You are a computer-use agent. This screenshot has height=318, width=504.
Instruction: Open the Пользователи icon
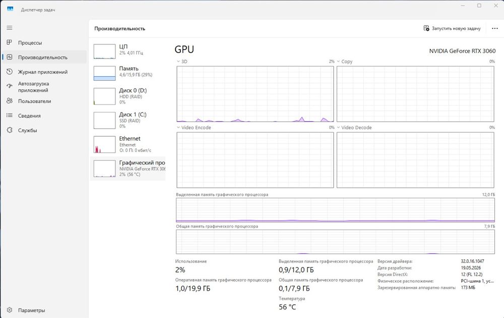9,101
